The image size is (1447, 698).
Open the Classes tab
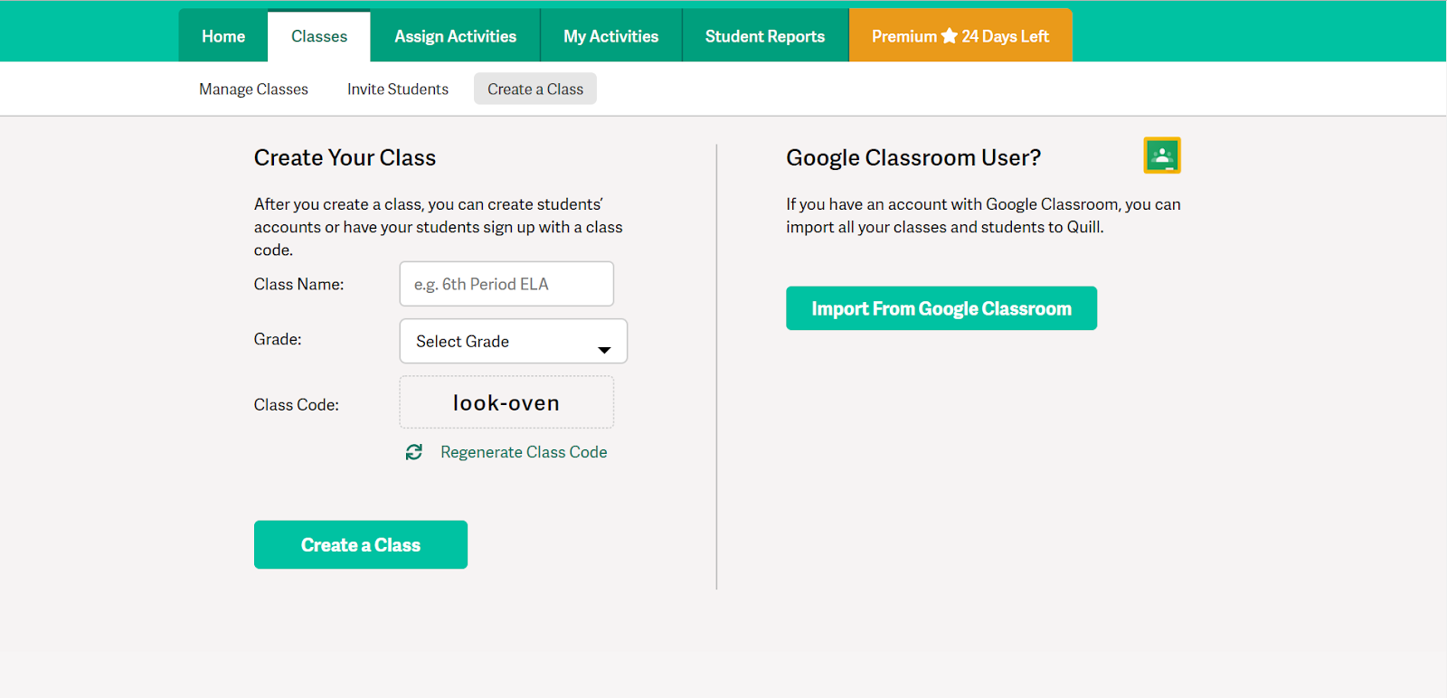click(319, 36)
